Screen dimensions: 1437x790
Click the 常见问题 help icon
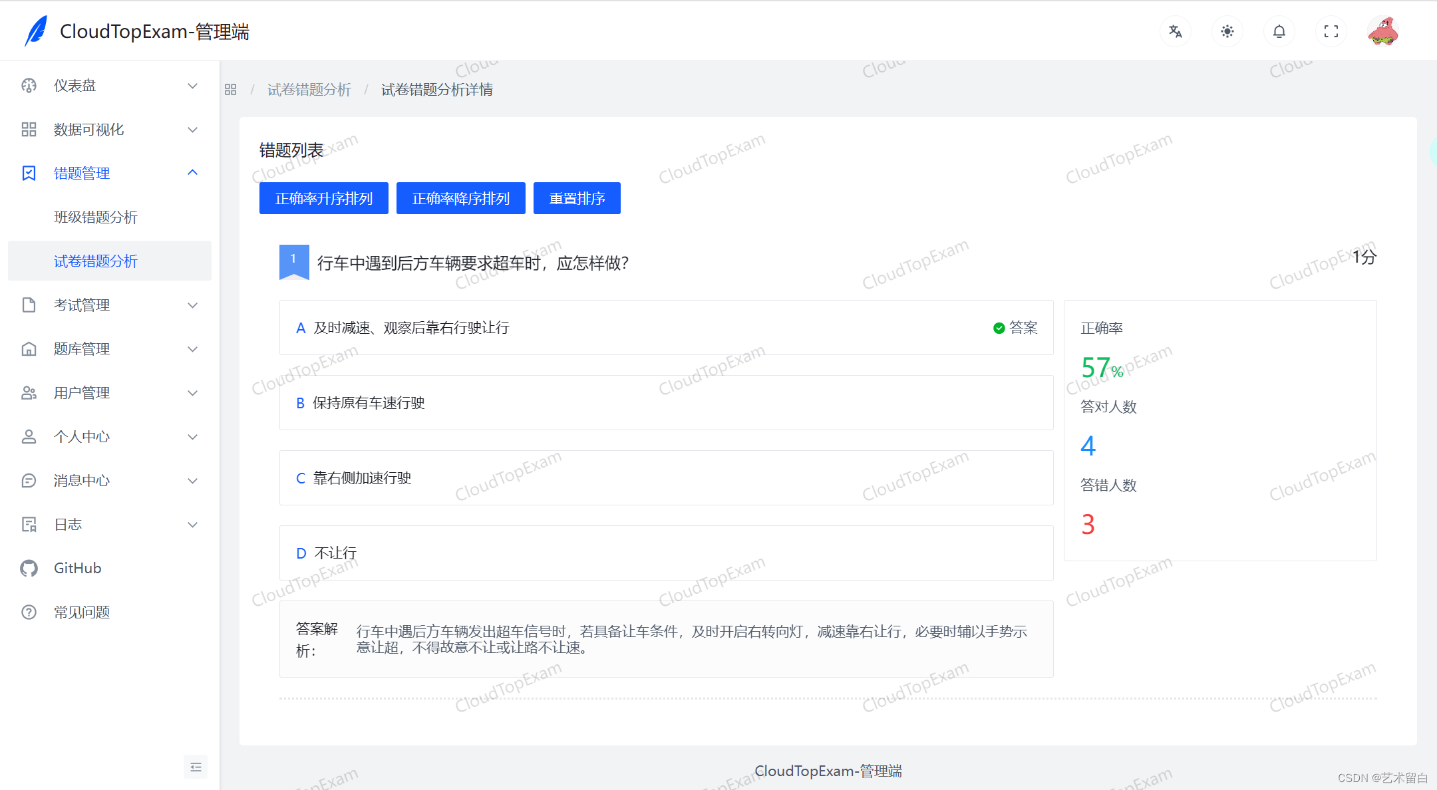[29, 612]
